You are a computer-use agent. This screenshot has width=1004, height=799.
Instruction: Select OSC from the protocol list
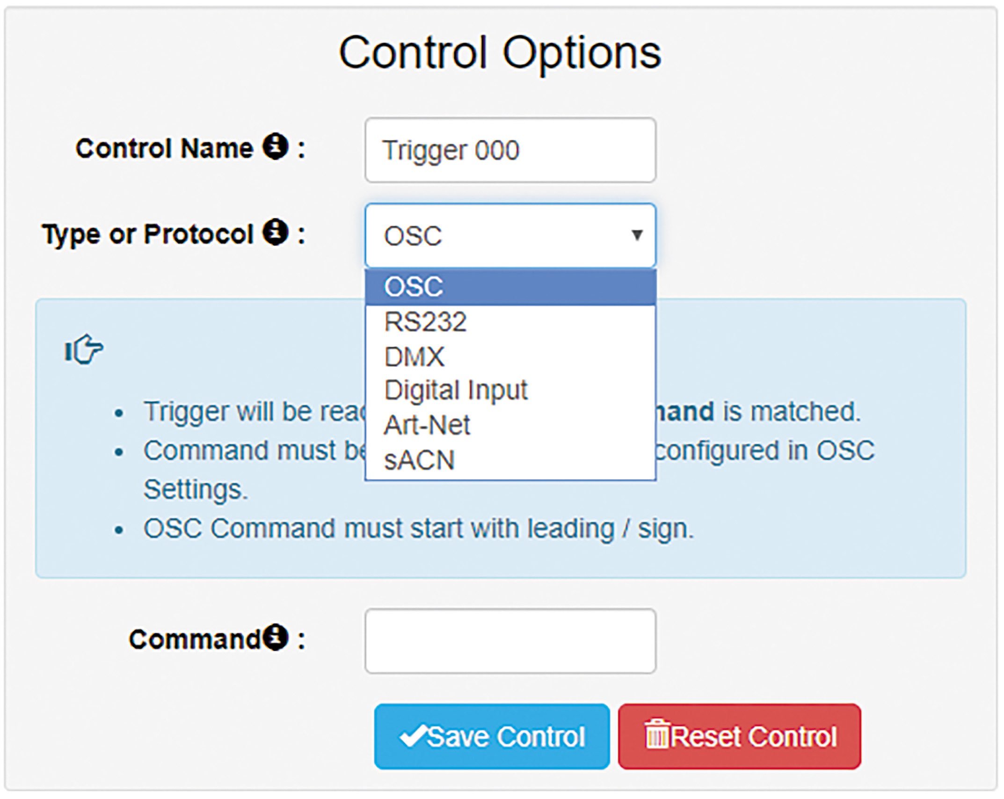(510, 287)
